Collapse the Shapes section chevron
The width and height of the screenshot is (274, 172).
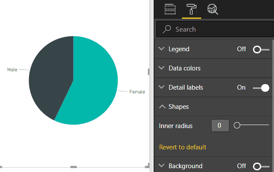(x=162, y=106)
